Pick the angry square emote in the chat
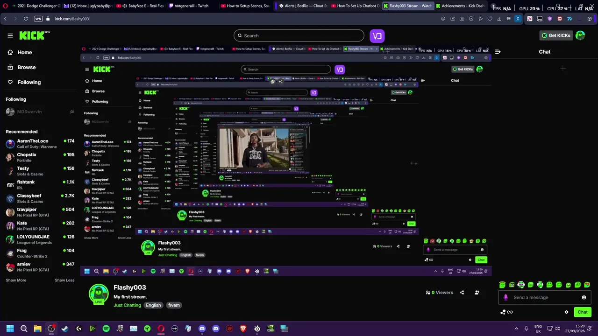 coord(512,285)
